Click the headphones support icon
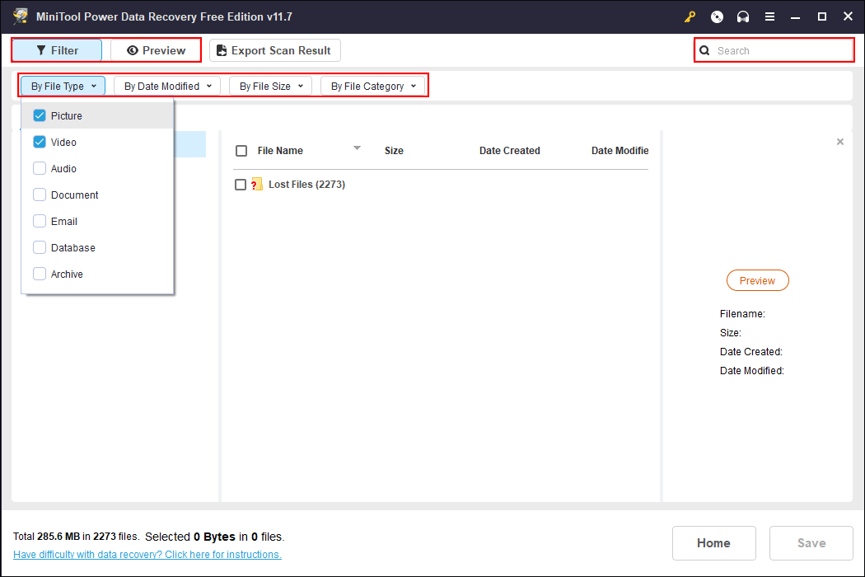 (742, 16)
